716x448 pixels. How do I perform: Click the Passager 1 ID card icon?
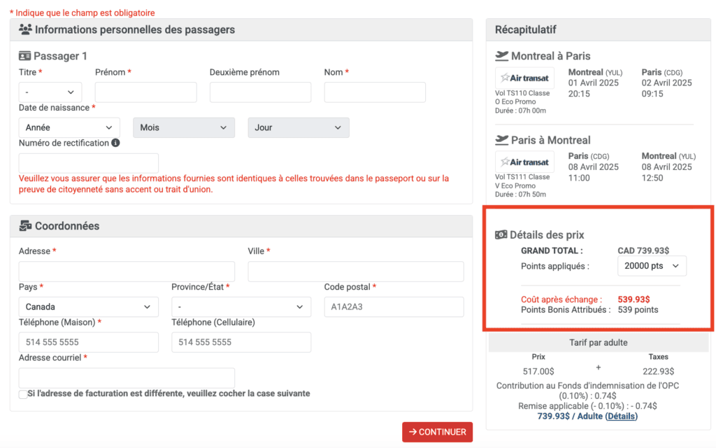click(25, 56)
